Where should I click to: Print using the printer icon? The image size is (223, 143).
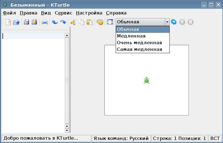coord(45,22)
